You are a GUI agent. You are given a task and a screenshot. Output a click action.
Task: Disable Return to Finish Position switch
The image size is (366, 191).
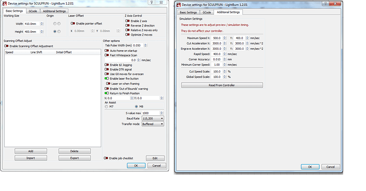107,93
